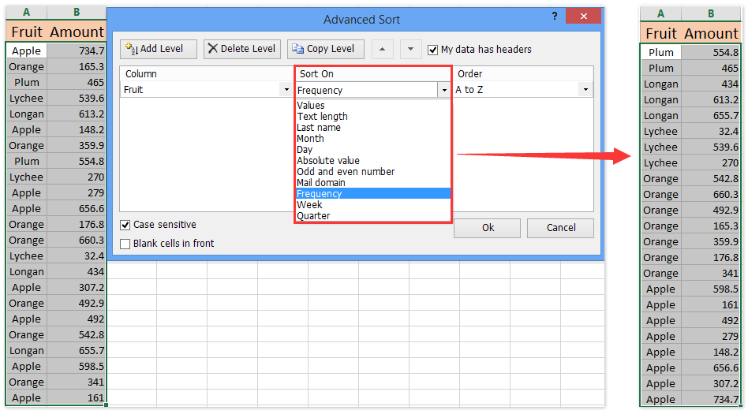The height and width of the screenshot is (414, 748).
Task: Expand the Column dropdown showing Fruit
Action: pos(286,90)
